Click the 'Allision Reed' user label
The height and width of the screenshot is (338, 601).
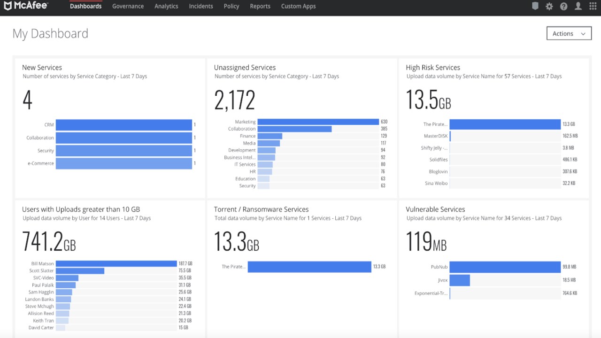pos(41,314)
